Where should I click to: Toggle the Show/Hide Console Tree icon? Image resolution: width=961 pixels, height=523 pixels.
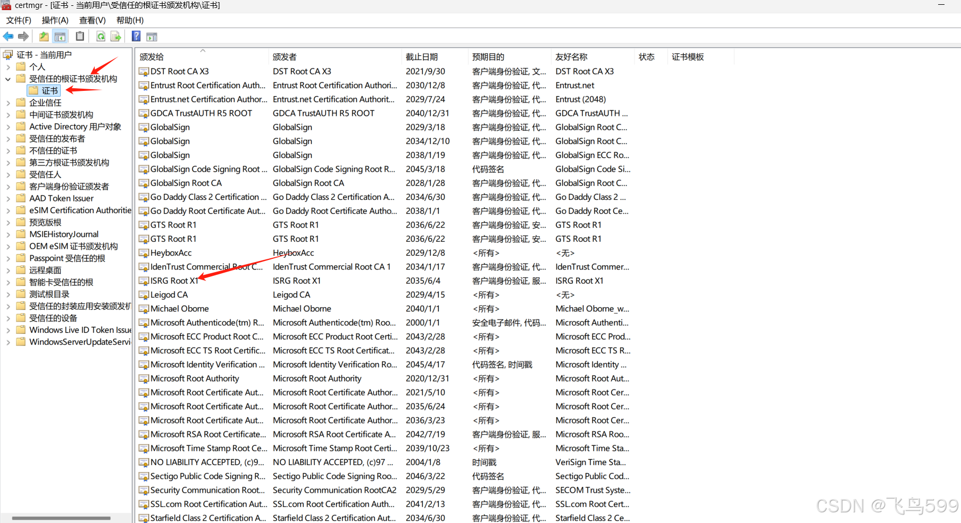(60, 37)
